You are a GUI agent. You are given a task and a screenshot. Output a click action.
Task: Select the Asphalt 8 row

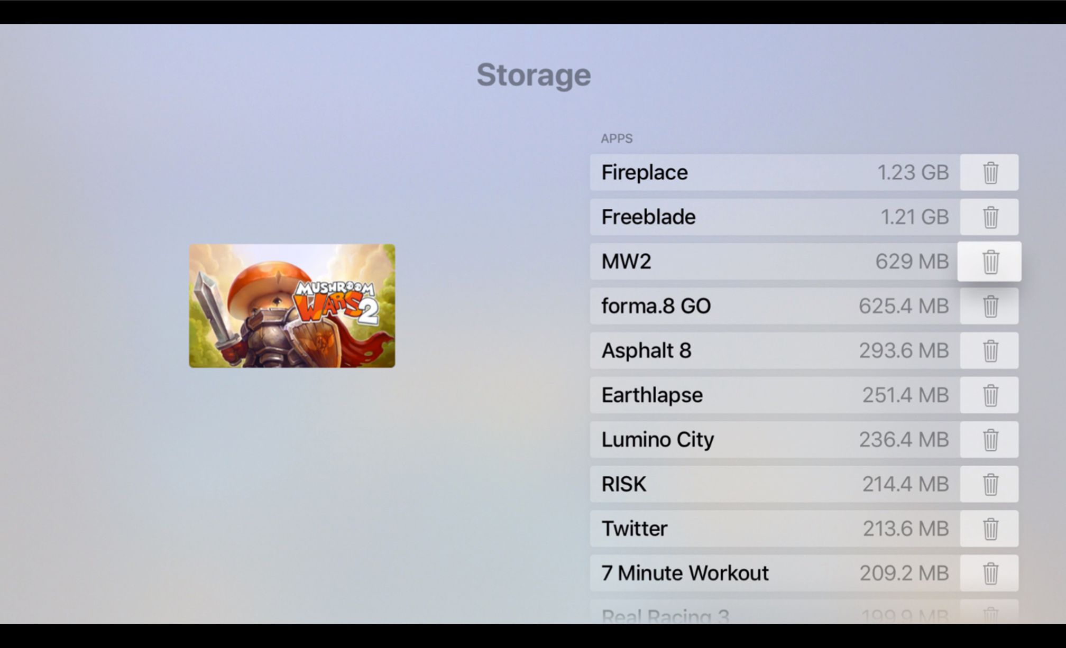775,350
